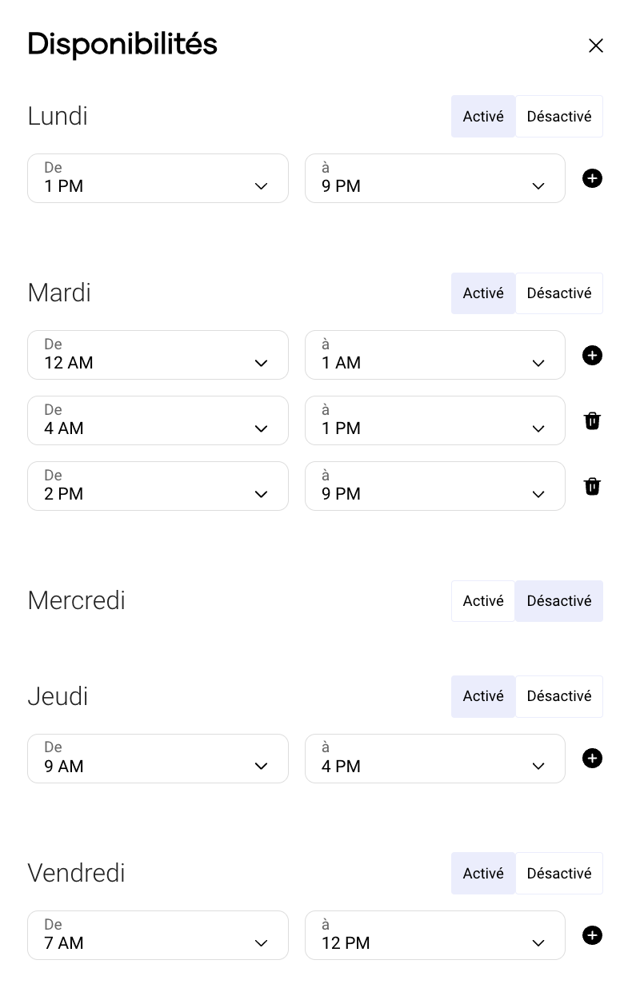Image resolution: width=624 pixels, height=988 pixels.
Task: Enable Mercredi with Activé
Action: pos(483,601)
